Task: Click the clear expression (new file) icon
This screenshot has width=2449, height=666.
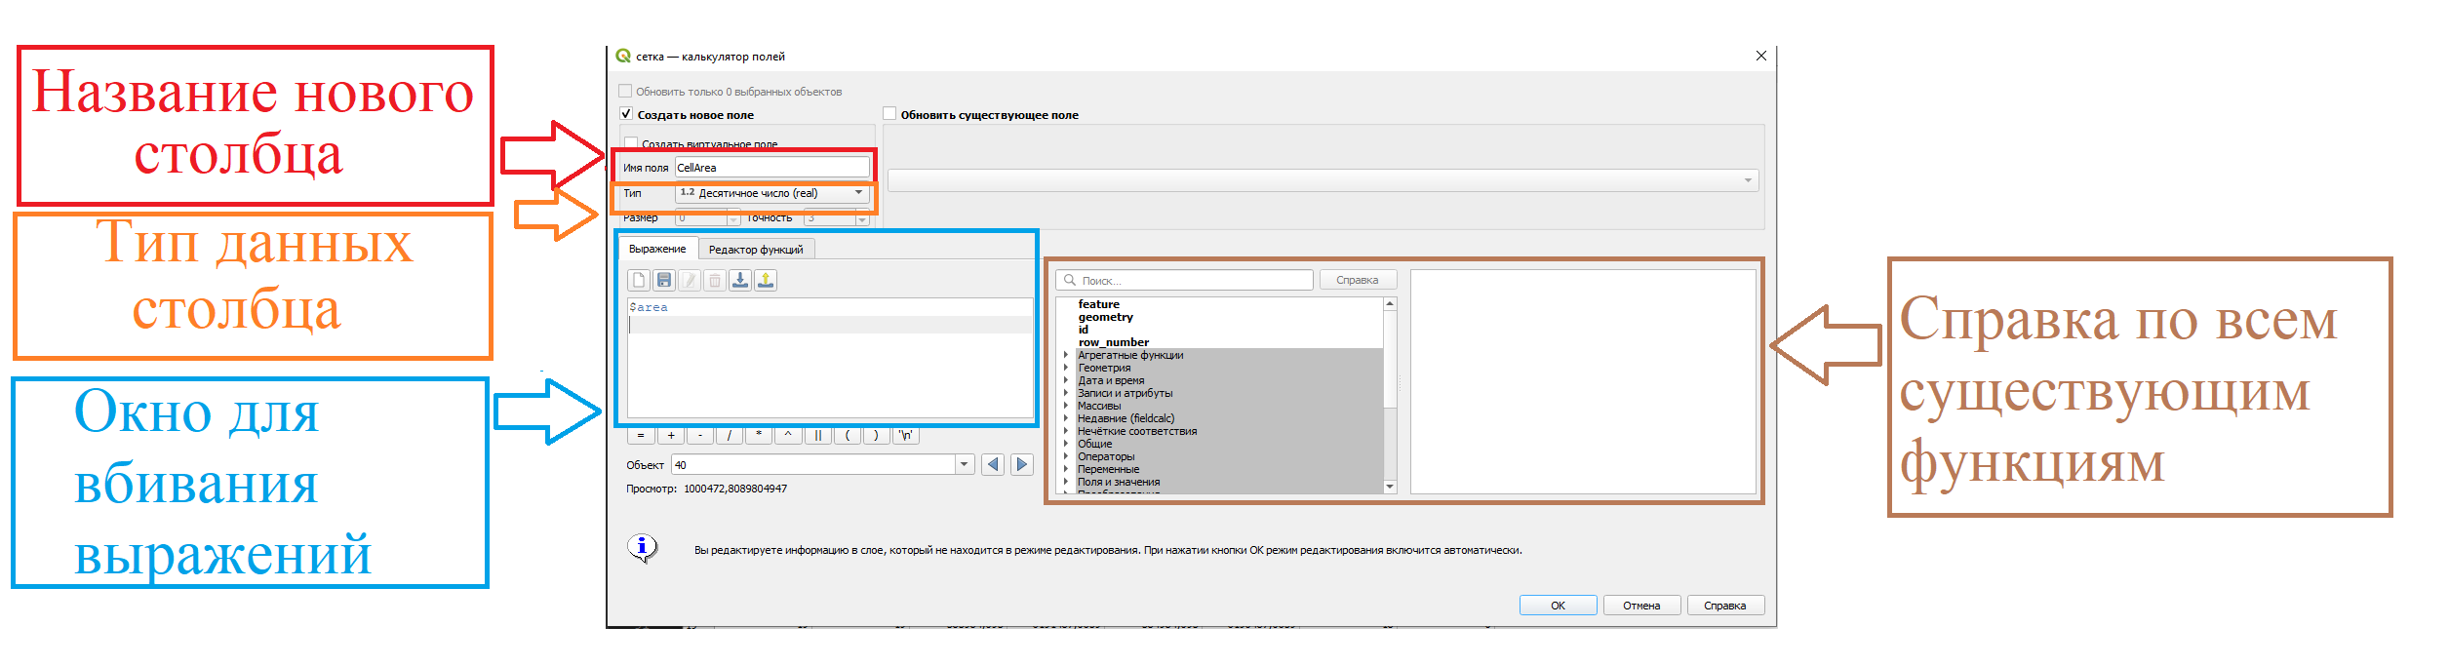Action: point(639,281)
